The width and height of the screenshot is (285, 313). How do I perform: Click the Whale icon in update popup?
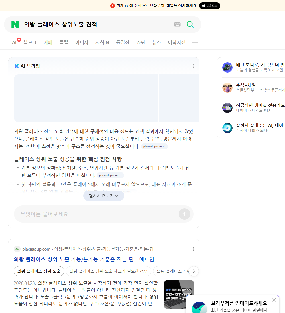199,307
